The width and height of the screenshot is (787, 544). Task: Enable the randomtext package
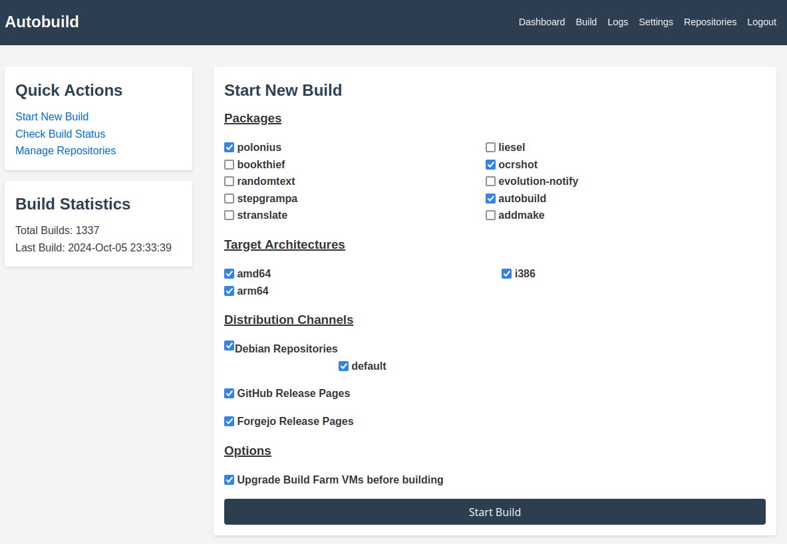tap(229, 181)
